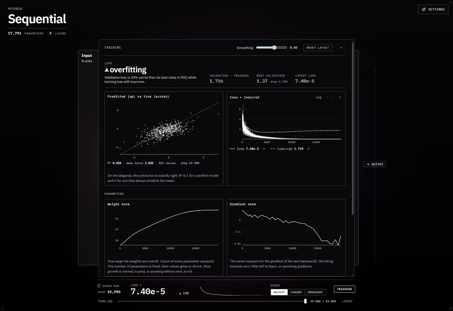Click the Gradient norm chart title

point(243,204)
